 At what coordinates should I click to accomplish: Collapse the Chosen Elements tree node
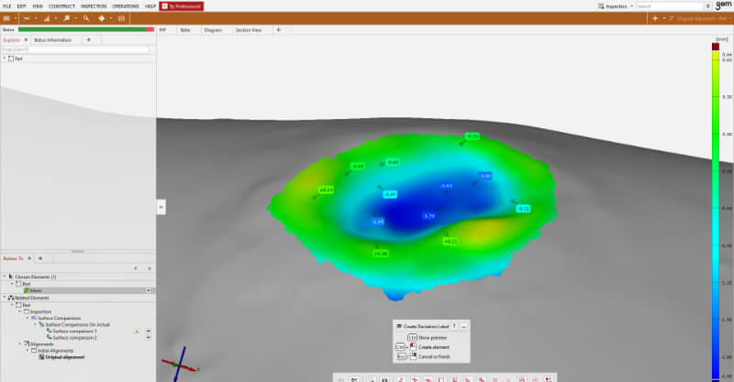(x=6, y=276)
